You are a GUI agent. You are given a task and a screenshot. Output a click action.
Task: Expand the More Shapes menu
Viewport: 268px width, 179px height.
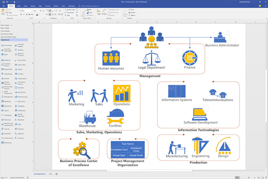click(x=7, y=25)
